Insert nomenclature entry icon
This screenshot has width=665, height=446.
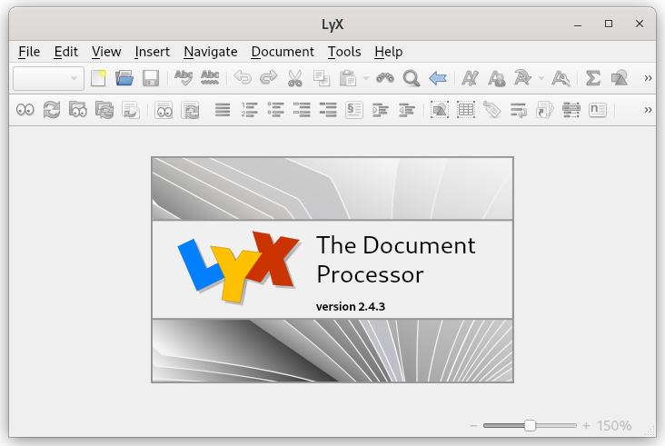[x=597, y=110]
